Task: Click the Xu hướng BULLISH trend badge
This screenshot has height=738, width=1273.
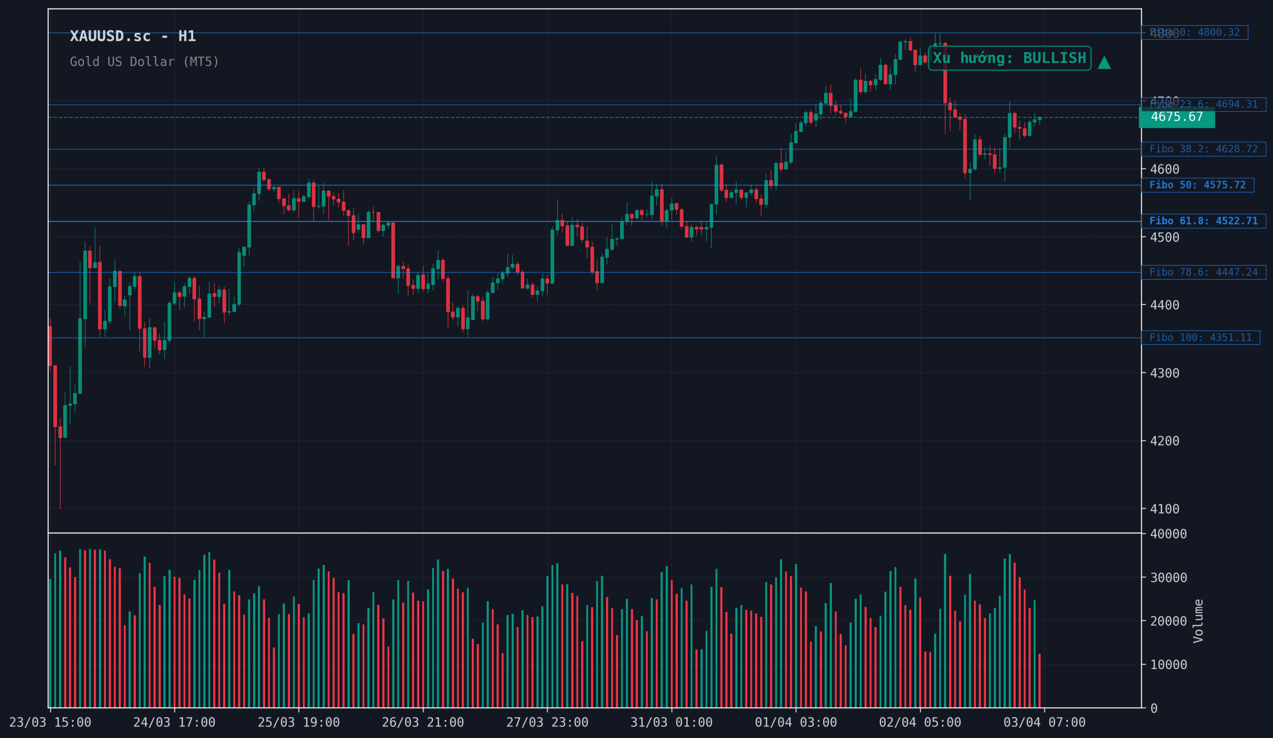Action: [1009, 58]
